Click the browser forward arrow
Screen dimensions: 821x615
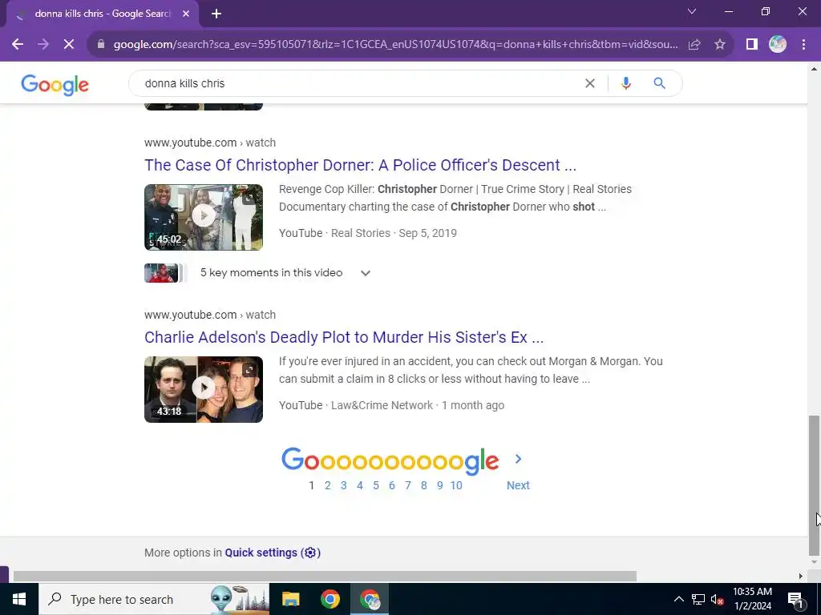pos(43,45)
